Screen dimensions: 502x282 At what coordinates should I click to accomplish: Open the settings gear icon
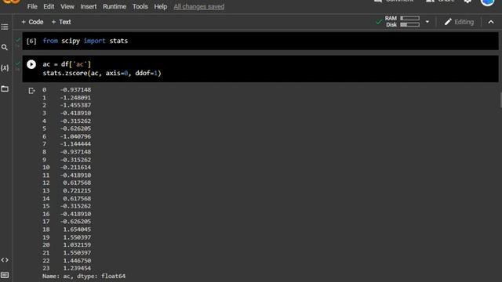point(467,2)
